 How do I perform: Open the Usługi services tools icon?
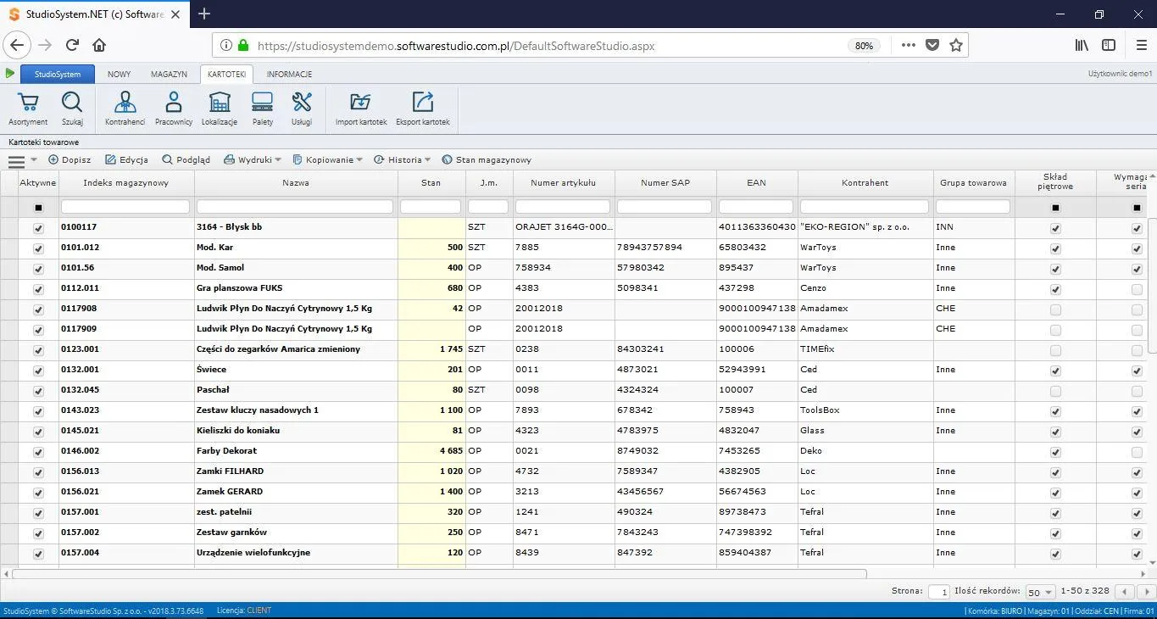[302, 109]
